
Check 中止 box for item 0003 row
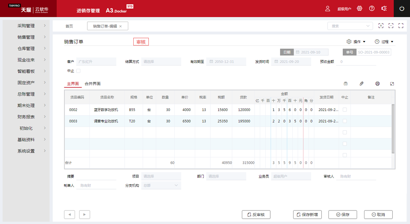(344, 121)
